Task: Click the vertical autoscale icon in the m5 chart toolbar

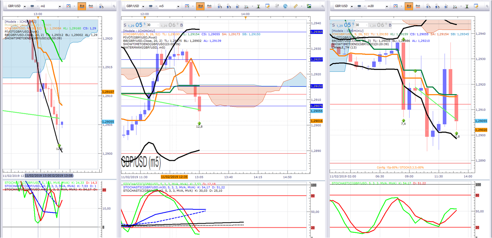Action: [258, 6]
